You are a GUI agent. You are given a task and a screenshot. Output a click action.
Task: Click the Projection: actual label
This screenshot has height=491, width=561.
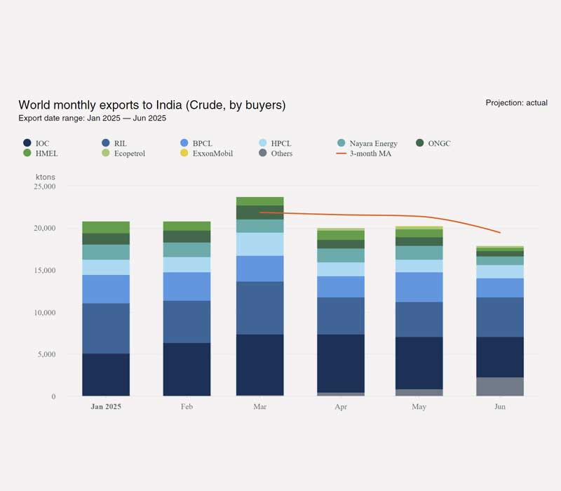click(x=516, y=103)
